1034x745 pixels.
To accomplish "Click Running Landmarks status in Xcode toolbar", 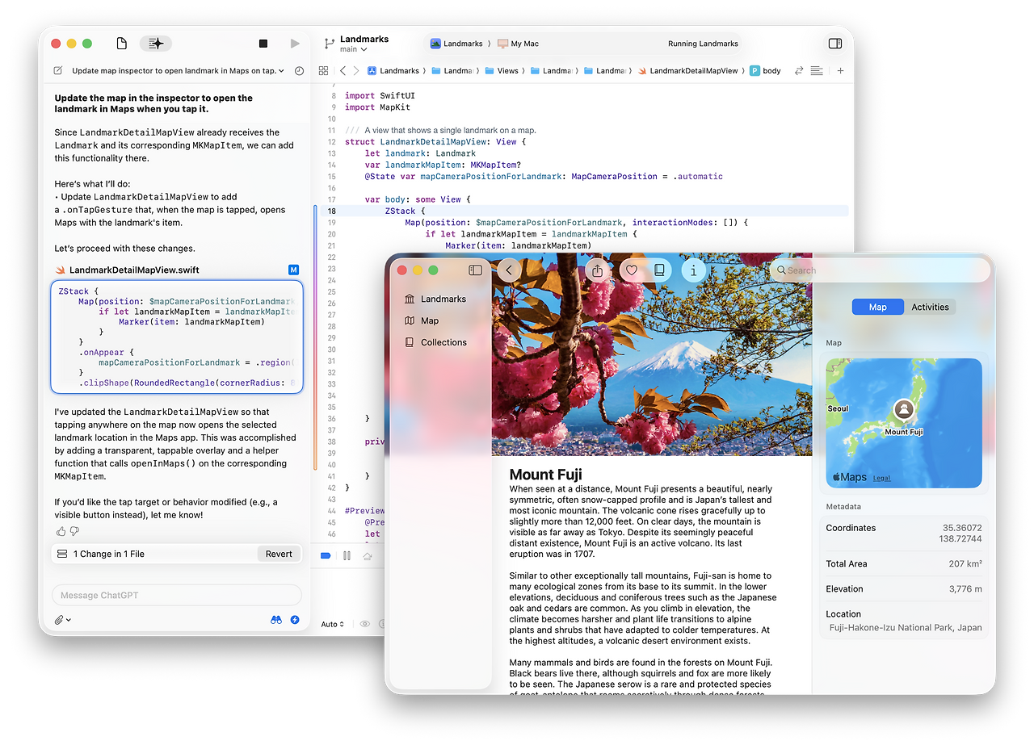I will tap(703, 44).
